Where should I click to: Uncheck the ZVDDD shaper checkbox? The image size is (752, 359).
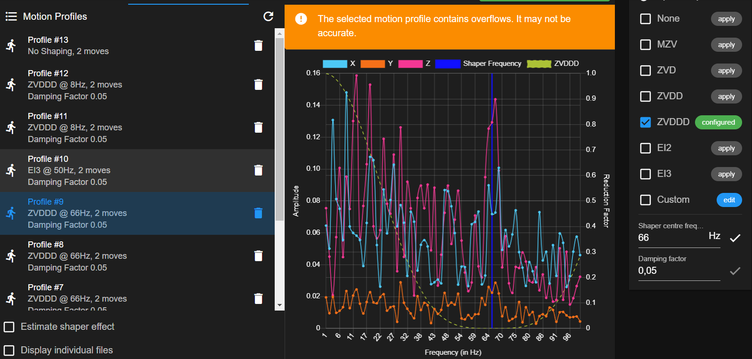(x=646, y=122)
